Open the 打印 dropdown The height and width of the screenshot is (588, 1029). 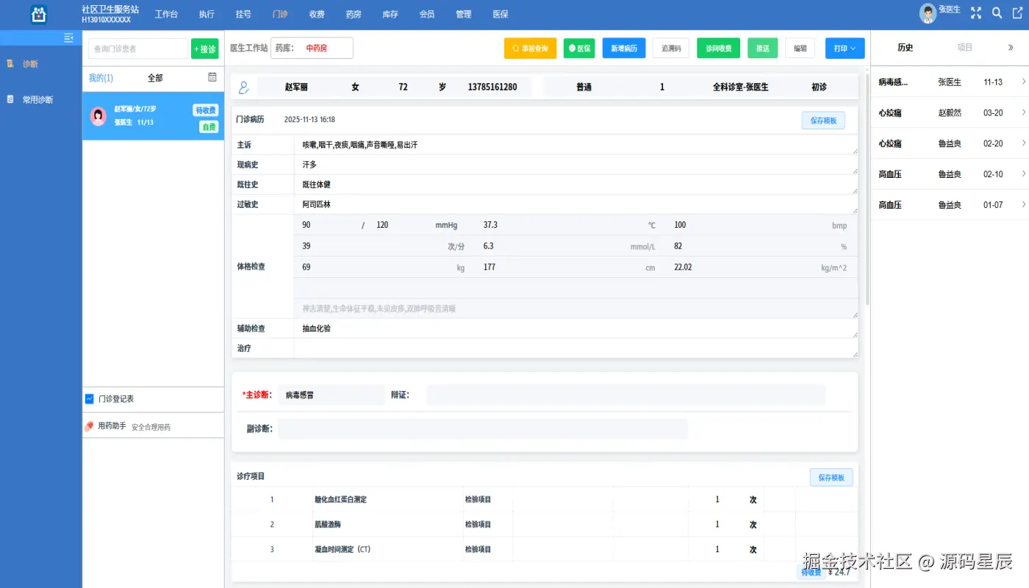tap(845, 49)
